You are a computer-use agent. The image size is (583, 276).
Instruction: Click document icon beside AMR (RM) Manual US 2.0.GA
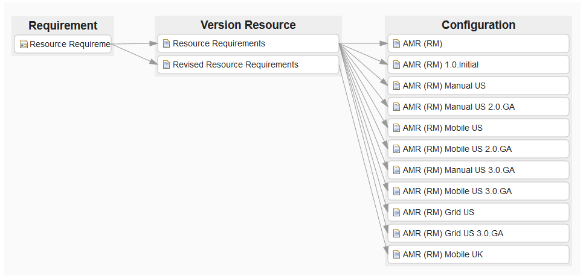[396, 107]
